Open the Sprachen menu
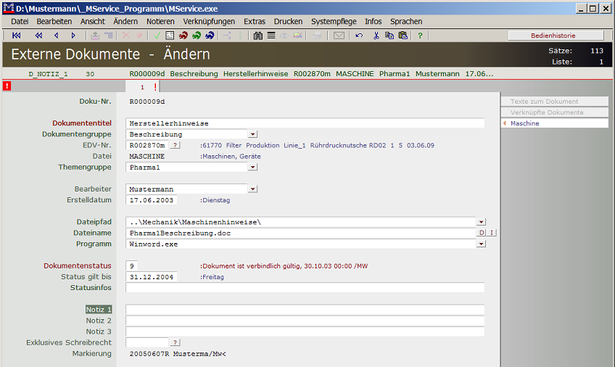The image size is (615, 367). click(x=406, y=22)
